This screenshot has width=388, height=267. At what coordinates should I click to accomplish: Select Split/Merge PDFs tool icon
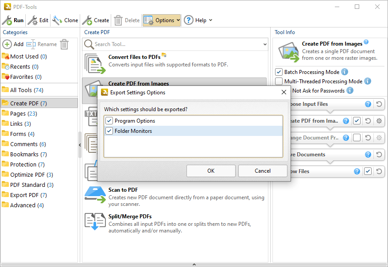pyautogui.click(x=95, y=221)
